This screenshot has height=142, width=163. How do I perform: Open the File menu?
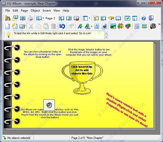tap(8, 11)
